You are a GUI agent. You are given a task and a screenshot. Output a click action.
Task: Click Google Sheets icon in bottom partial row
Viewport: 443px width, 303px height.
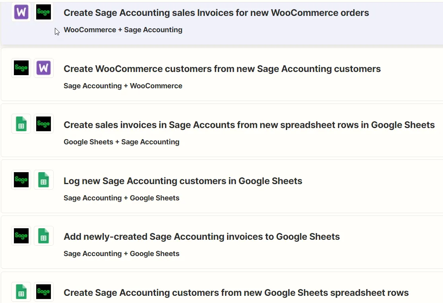click(x=21, y=292)
